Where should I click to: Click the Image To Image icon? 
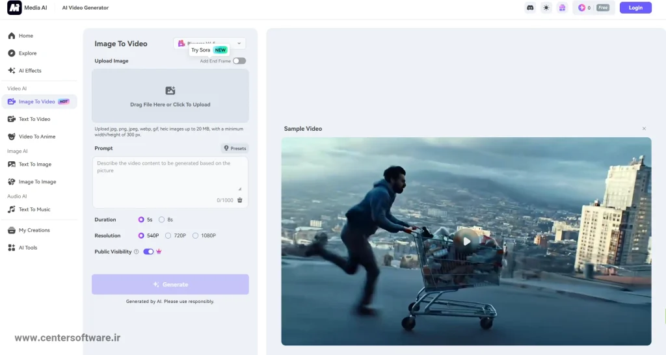click(12, 181)
